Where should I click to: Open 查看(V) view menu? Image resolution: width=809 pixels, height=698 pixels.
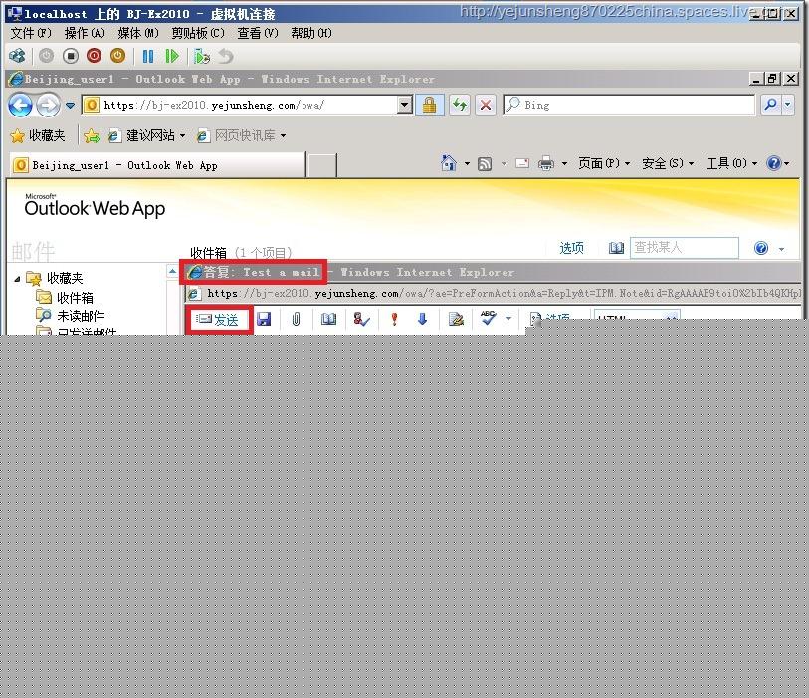click(x=258, y=33)
